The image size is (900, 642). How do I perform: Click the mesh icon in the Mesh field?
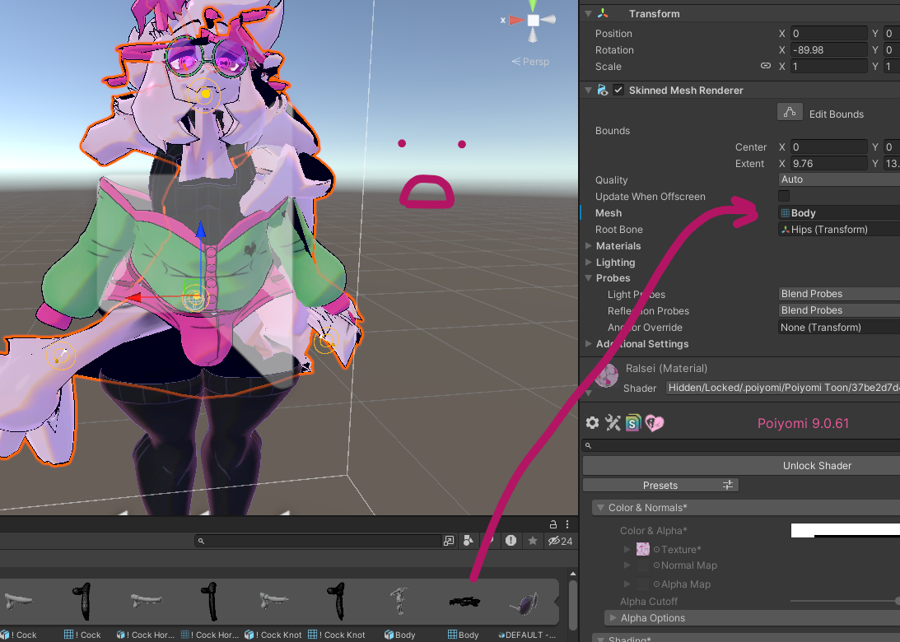tap(785, 213)
